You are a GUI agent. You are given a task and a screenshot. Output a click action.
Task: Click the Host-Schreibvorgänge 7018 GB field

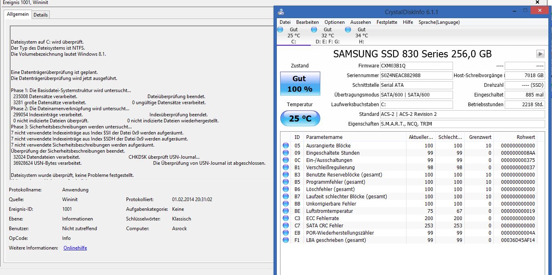point(525,76)
